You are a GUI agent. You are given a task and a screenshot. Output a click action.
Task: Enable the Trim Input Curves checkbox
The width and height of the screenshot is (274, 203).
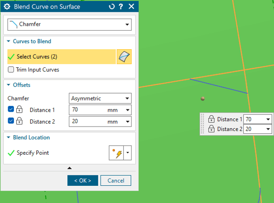coord(11,69)
